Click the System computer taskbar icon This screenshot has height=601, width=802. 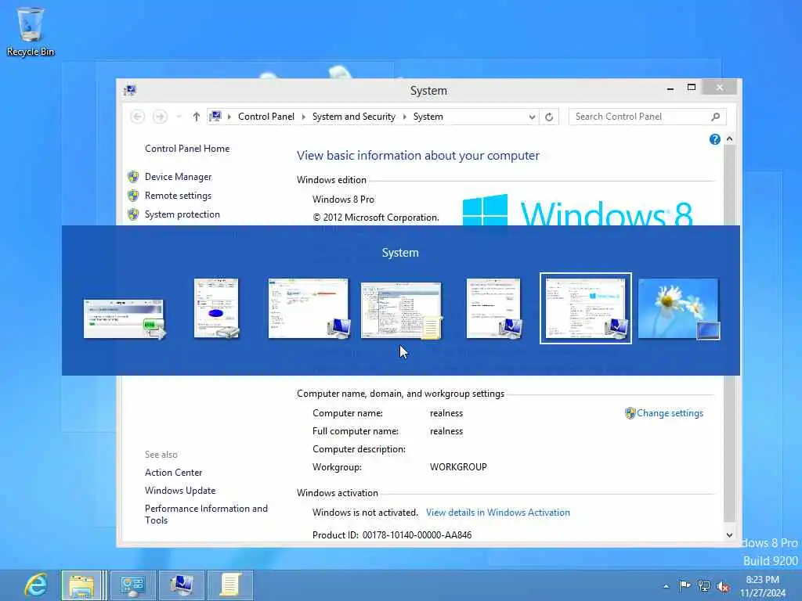pos(182,585)
